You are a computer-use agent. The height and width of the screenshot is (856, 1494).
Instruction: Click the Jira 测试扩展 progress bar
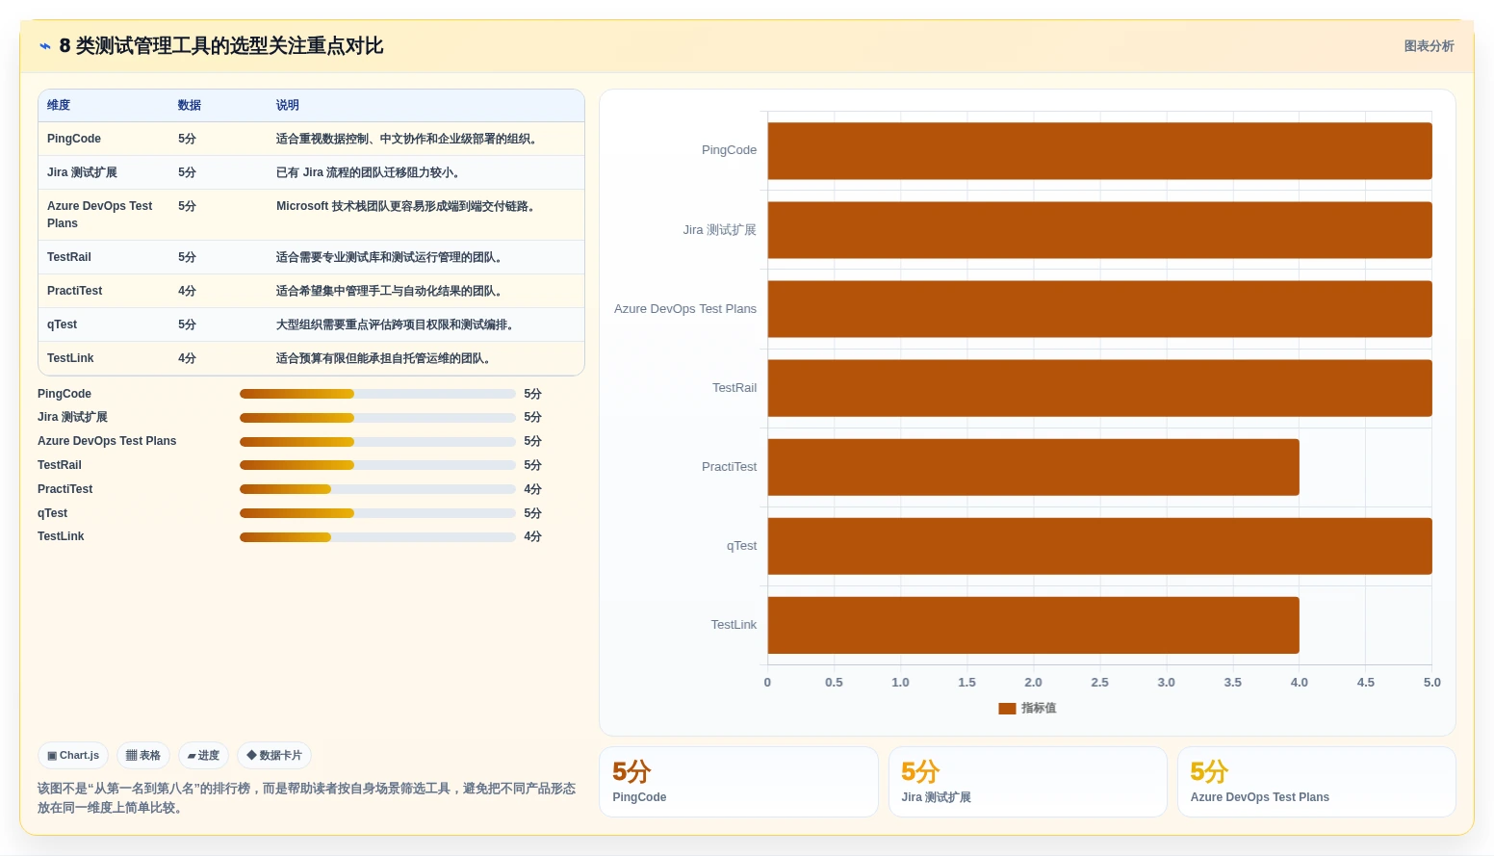tap(377, 418)
